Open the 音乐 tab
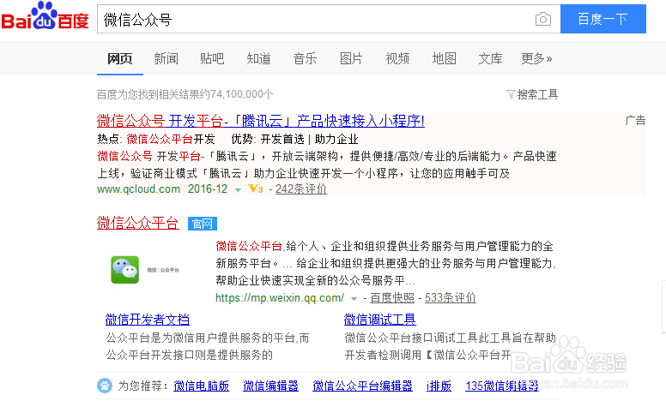Viewport: 666px width, 407px height. click(x=305, y=58)
